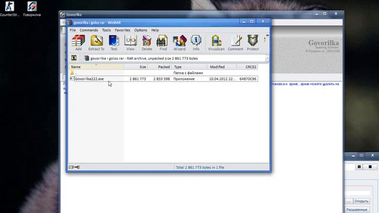Click the Открыть button
Image resolution: width=379 pixels, height=213 pixels.
tap(361, 201)
